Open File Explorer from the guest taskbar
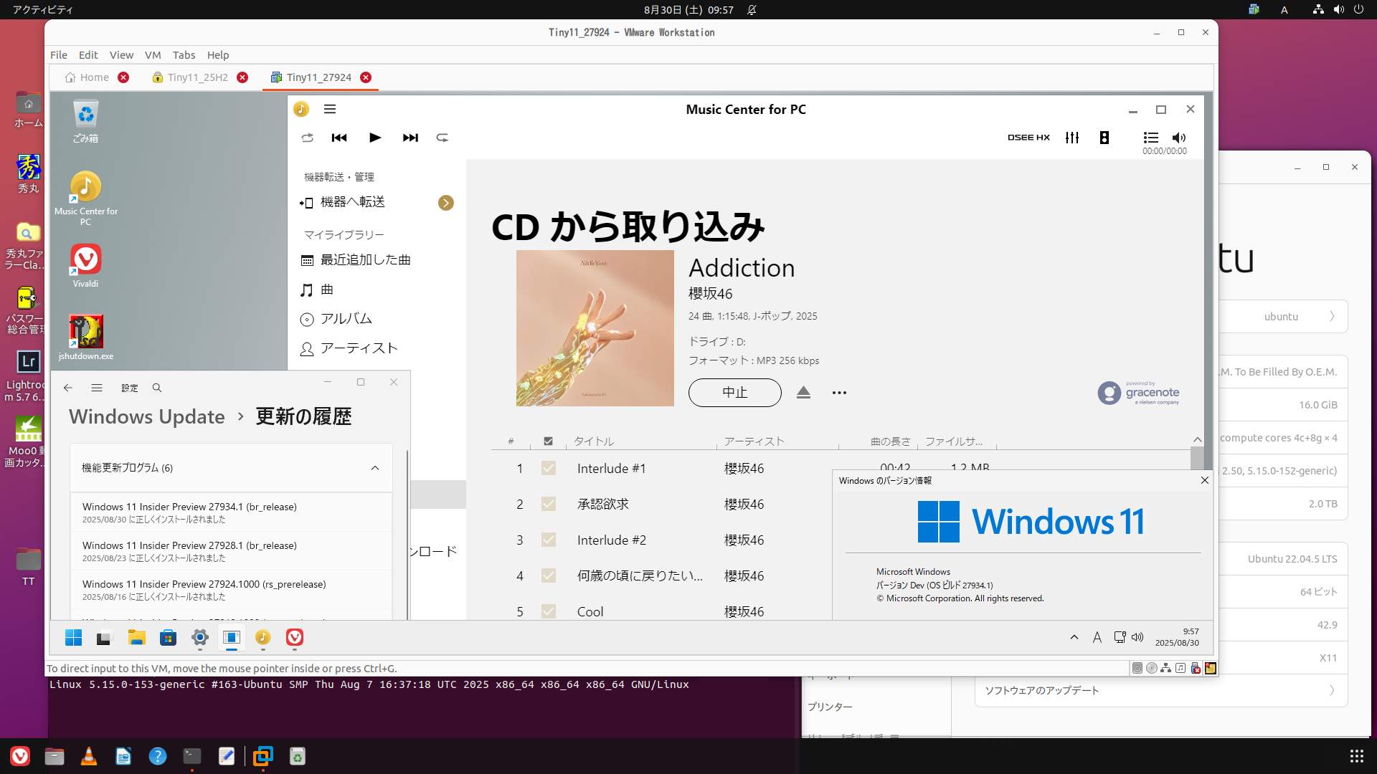The image size is (1377, 774). point(136,637)
